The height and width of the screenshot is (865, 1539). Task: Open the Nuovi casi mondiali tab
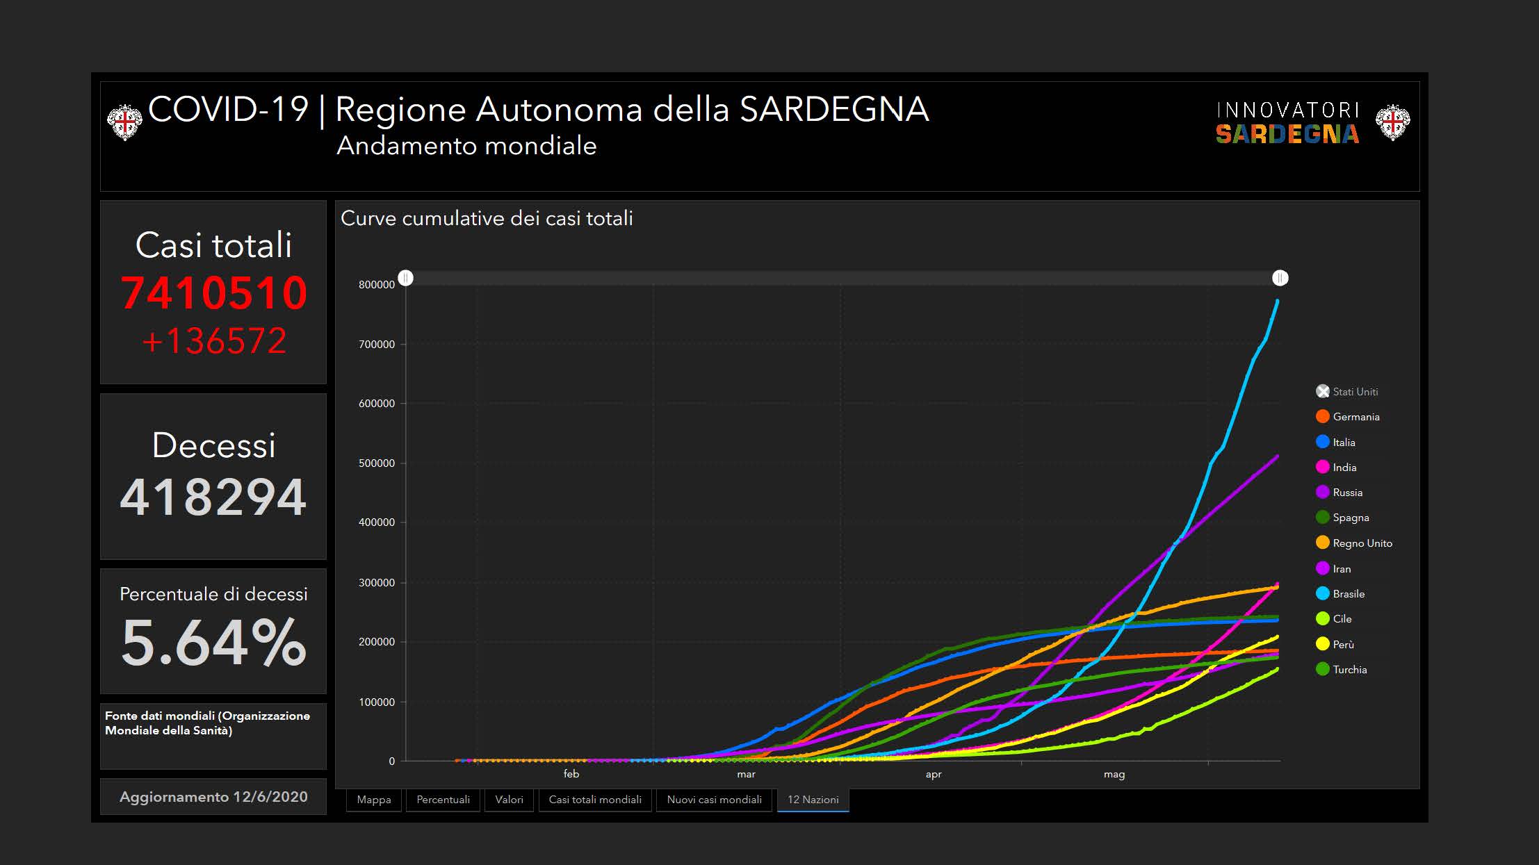coord(714,800)
